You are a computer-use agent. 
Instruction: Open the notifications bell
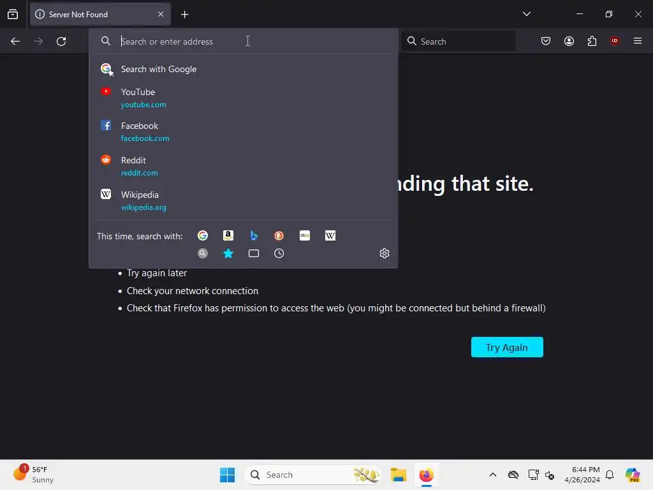(x=610, y=475)
